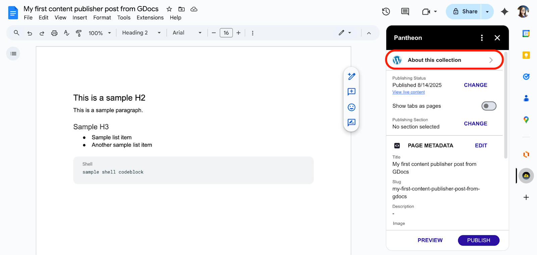This screenshot has width=537, height=255.
Task: Click the paint format roller icon
Action: click(x=79, y=33)
